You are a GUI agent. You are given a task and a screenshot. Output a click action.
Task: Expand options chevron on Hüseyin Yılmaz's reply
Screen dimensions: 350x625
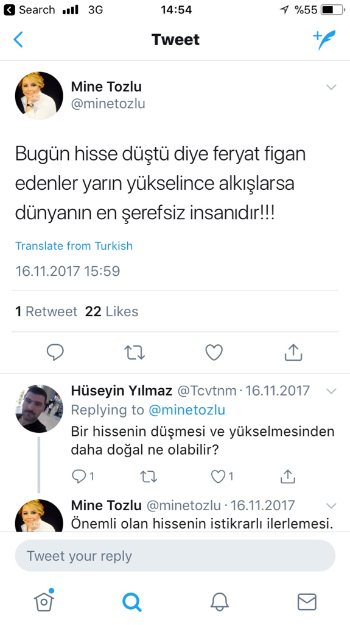(x=331, y=391)
